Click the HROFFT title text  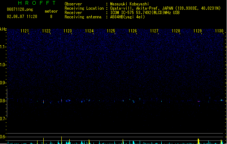(x=37, y=3)
